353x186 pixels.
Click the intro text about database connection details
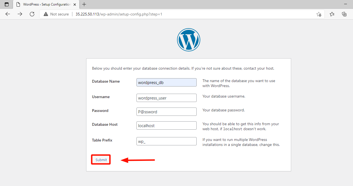[x=183, y=68]
